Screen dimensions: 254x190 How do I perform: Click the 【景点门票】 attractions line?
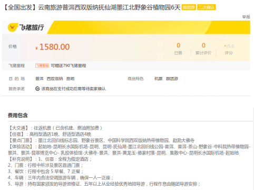point(101,140)
